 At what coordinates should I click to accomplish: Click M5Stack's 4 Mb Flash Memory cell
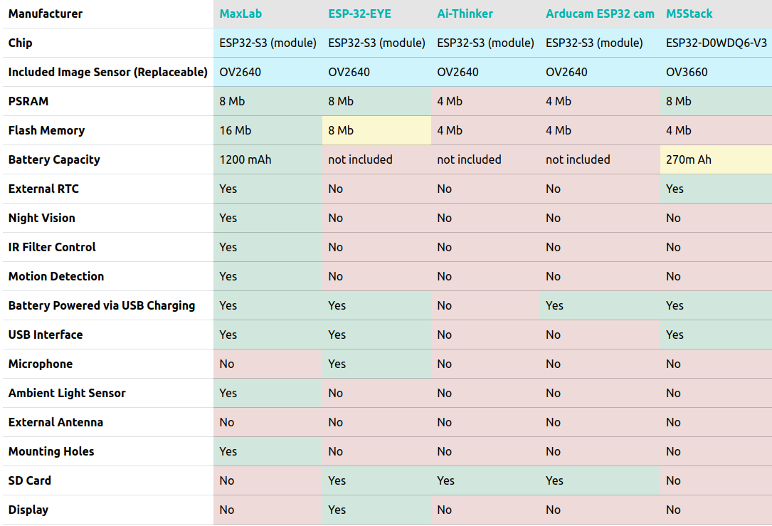pyautogui.click(x=716, y=130)
